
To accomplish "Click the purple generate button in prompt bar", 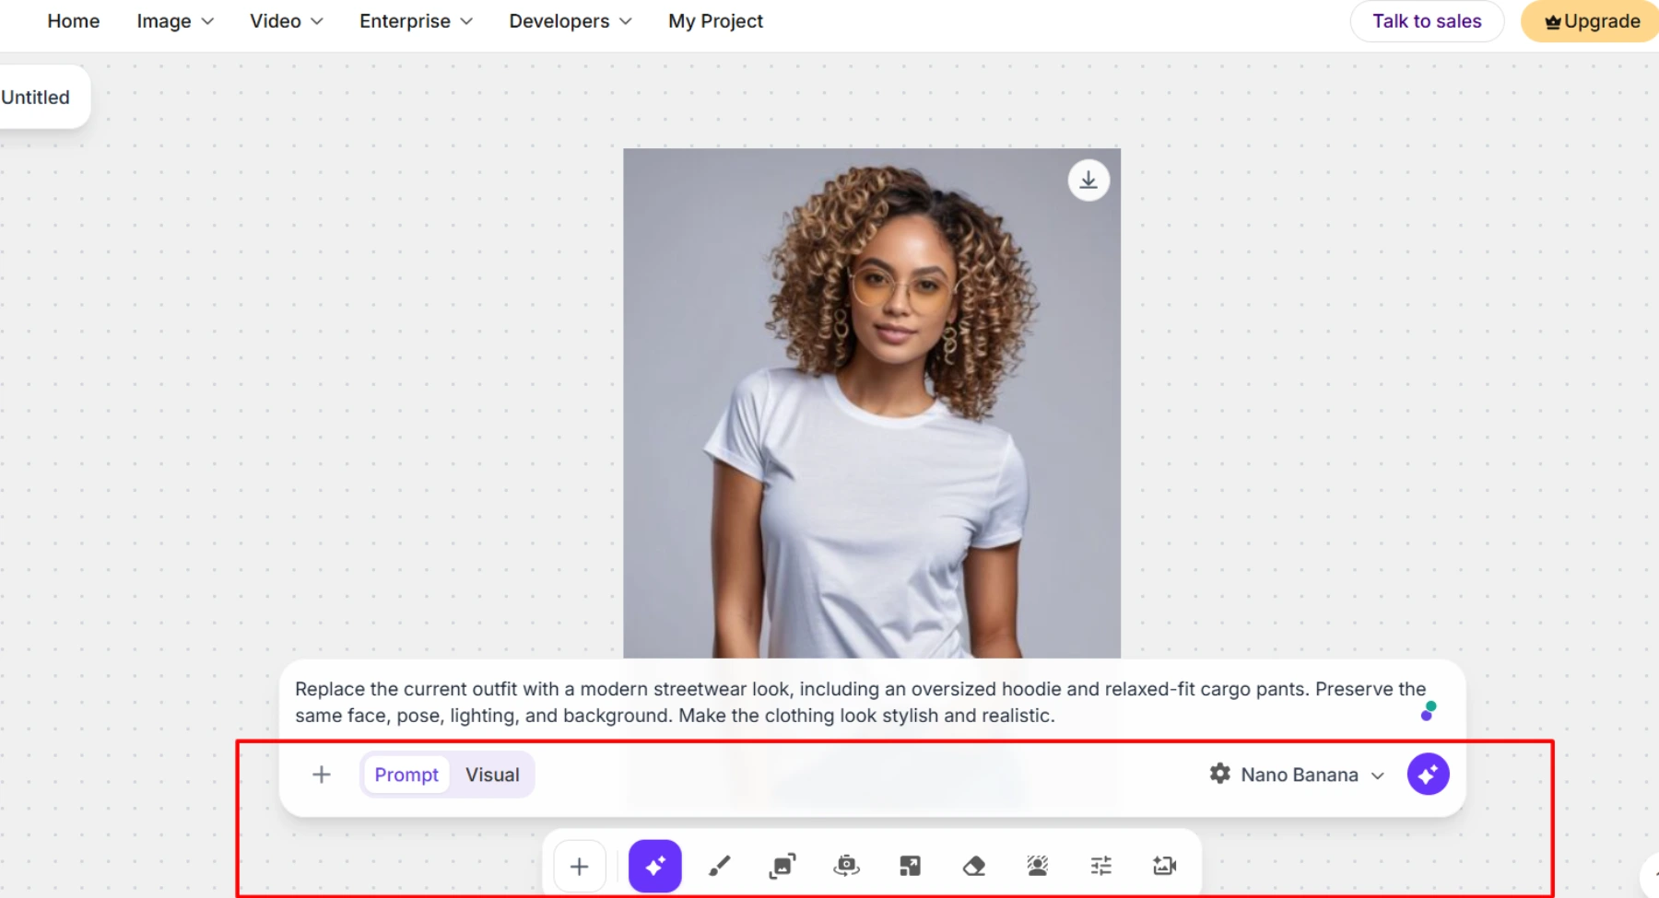I will coord(1428,774).
